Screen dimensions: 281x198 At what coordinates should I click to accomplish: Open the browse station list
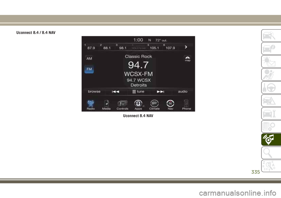pyautogui.click(x=94, y=92)
